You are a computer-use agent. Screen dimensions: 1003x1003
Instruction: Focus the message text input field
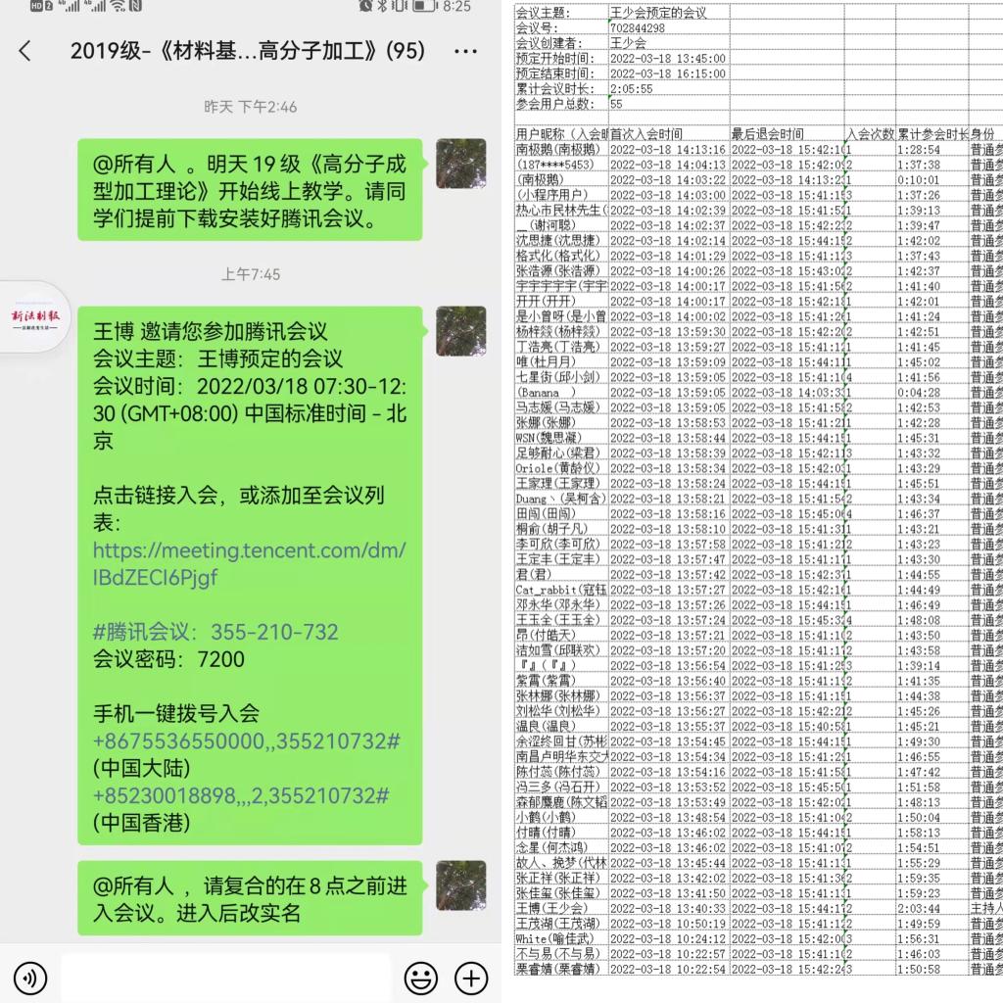pyautogui.click(x=225, y=979)
